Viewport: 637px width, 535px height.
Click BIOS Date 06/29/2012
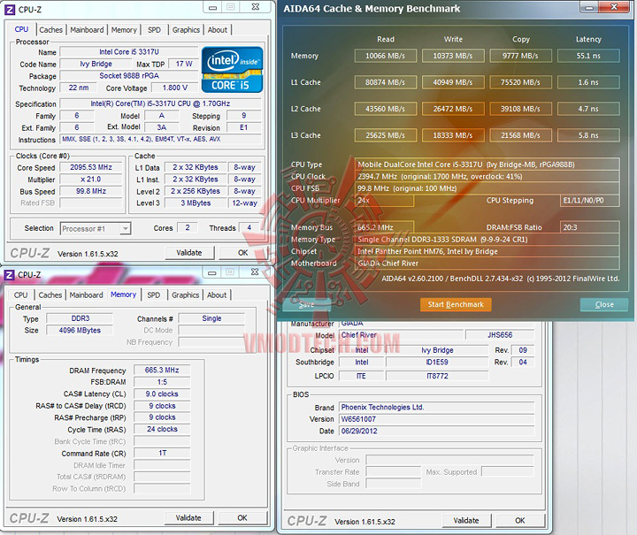437,431
